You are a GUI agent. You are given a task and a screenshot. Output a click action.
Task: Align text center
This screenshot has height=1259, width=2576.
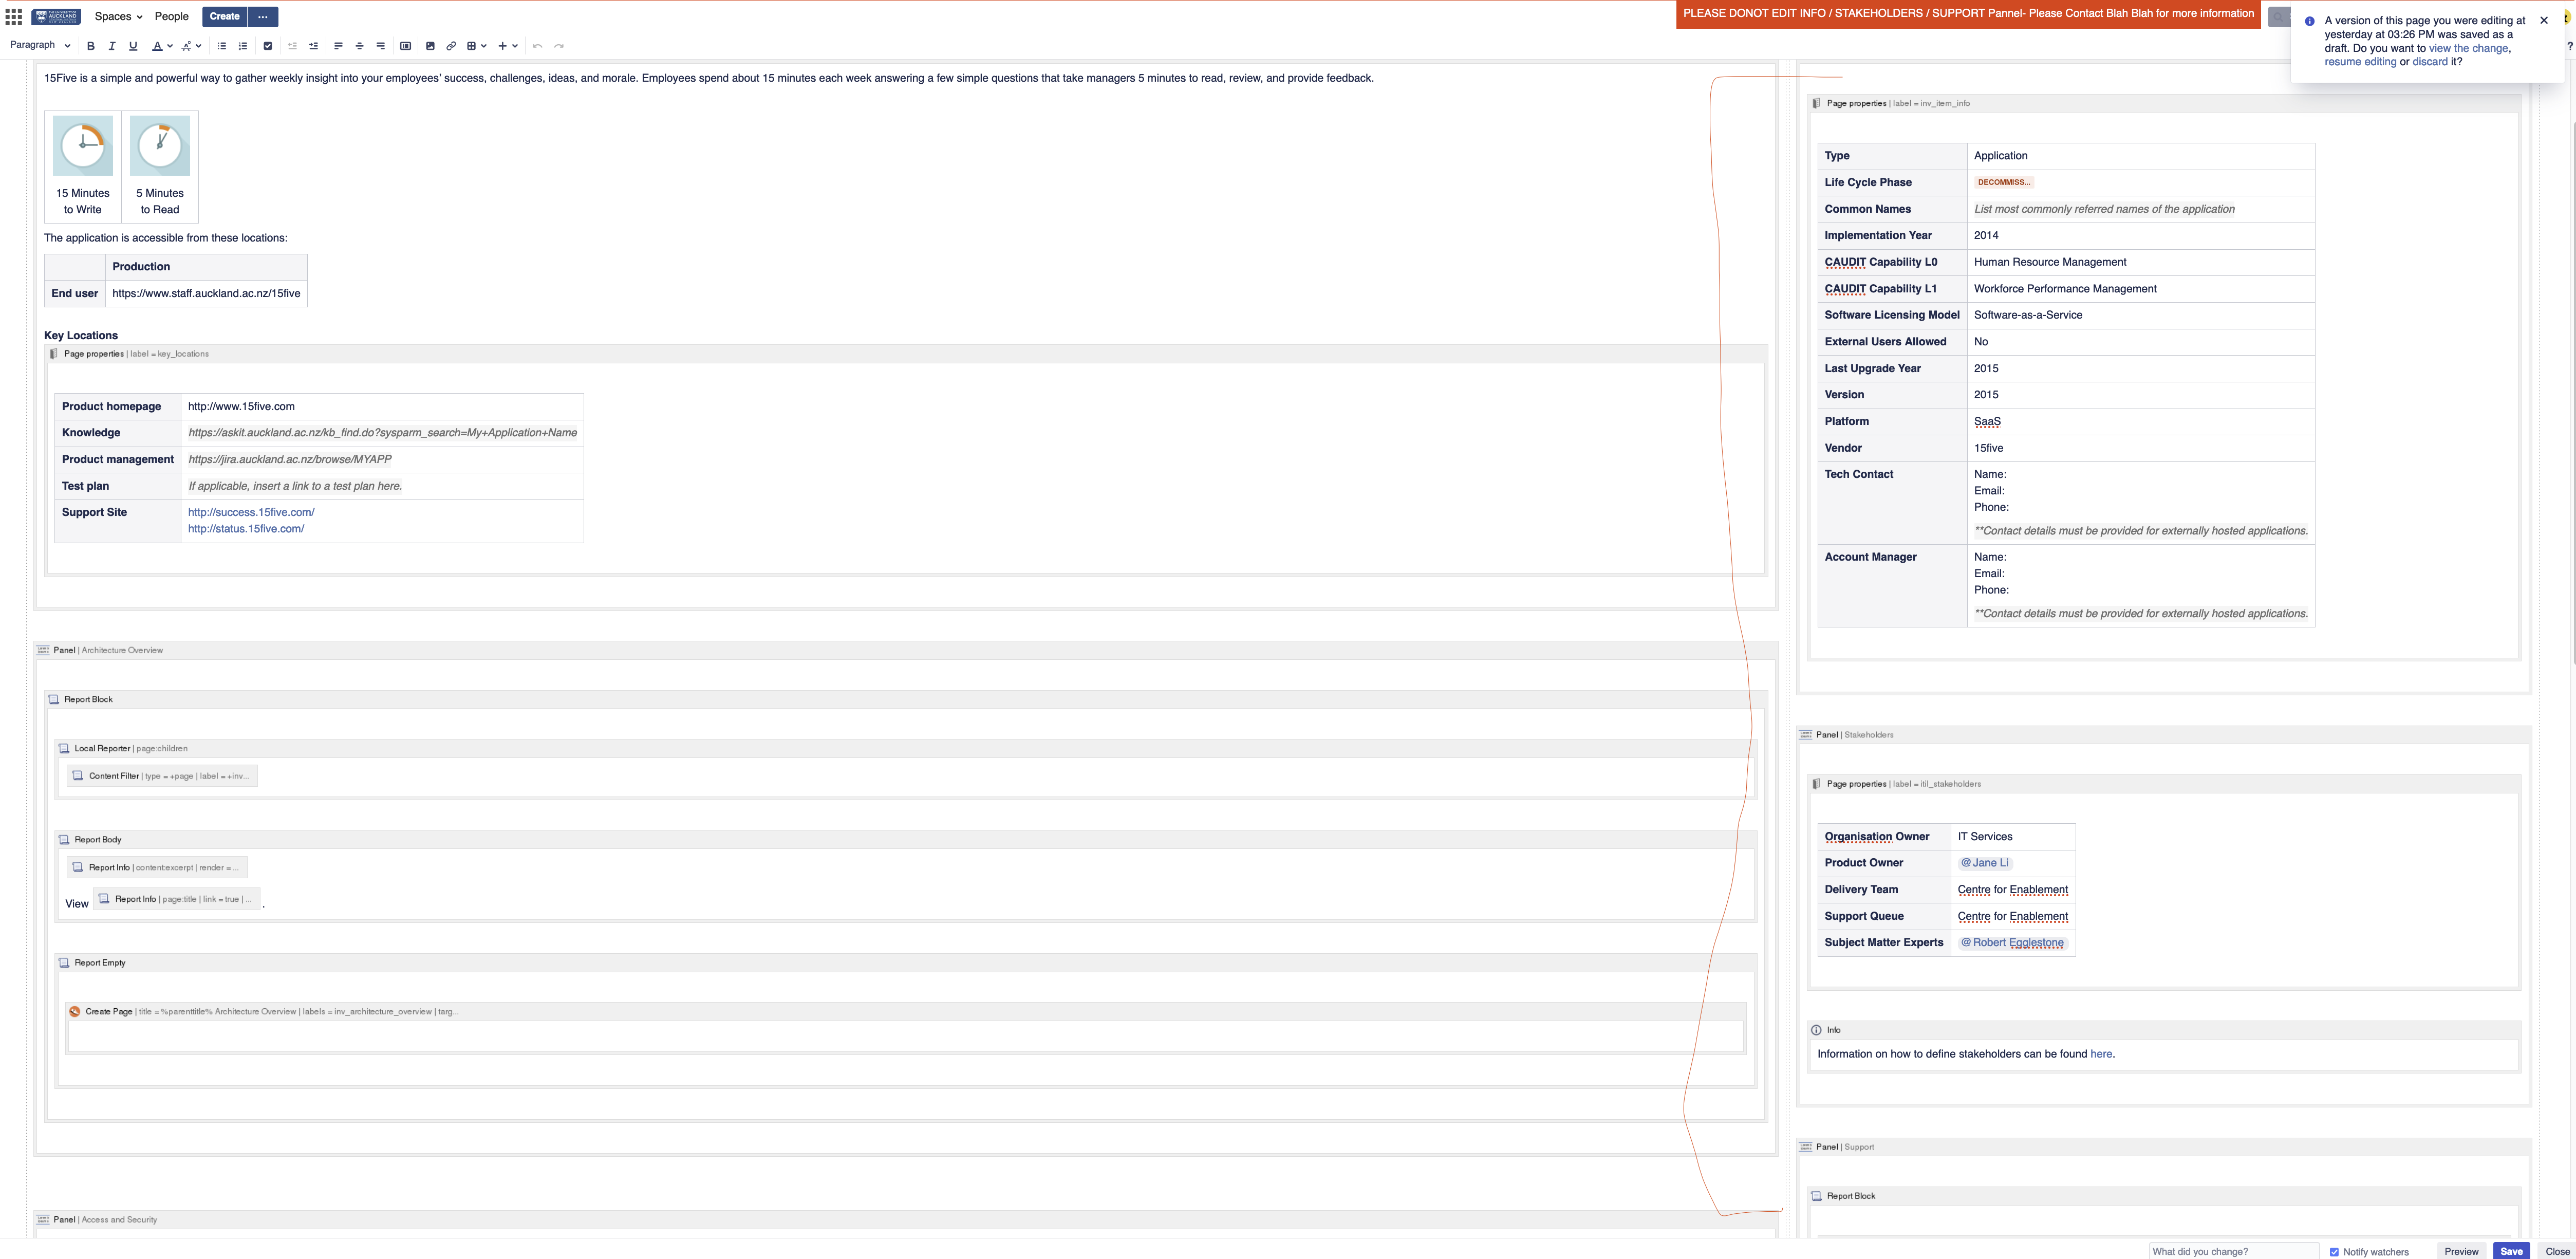359,46
